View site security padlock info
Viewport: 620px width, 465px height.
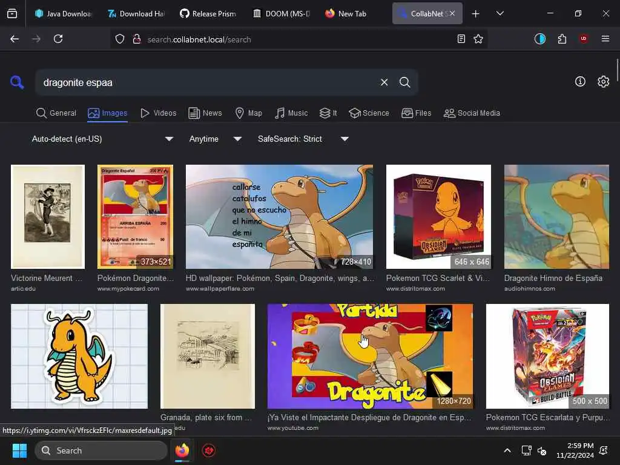pyautogui.click(x=137, y=39)
